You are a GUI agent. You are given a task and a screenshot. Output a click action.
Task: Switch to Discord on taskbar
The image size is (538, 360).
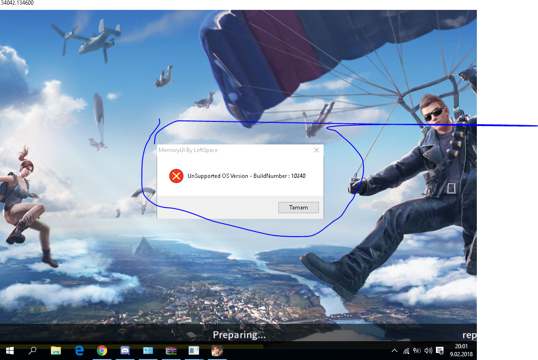(125, 351)
